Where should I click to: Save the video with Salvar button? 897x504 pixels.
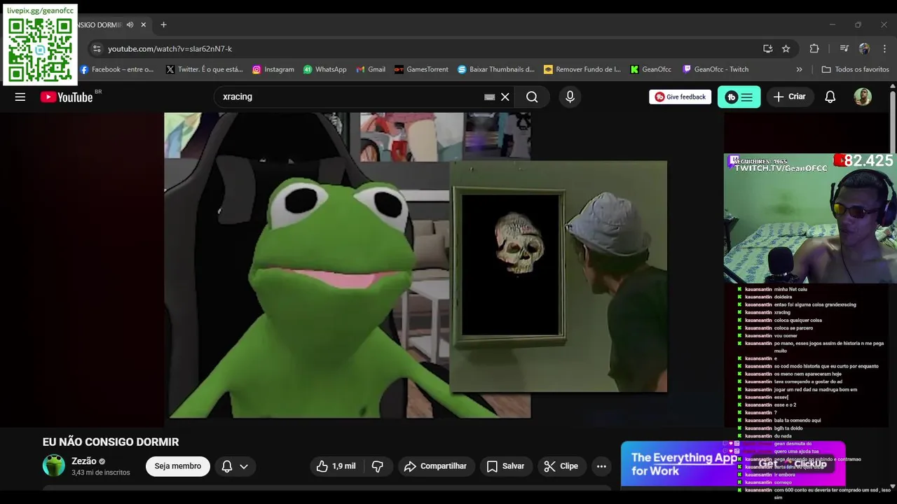[x=505, y=466]
